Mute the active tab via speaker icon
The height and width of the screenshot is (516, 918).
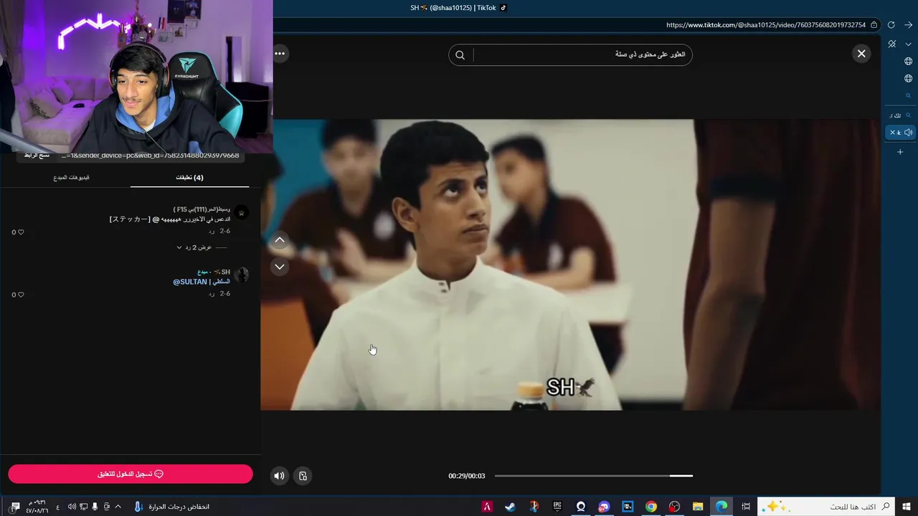click(908, 133)
